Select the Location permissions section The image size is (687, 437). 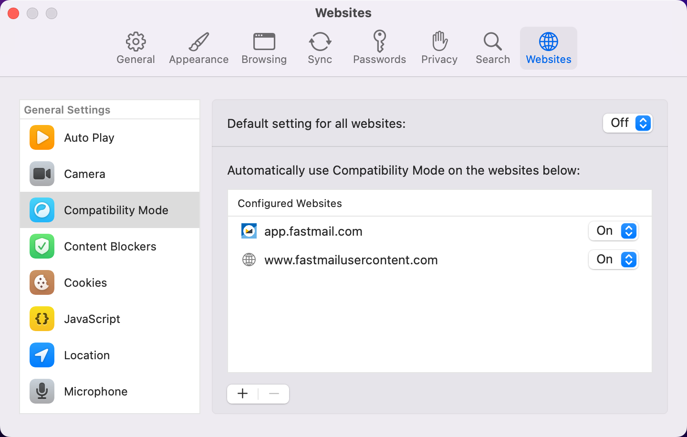[x=87, y=355]
